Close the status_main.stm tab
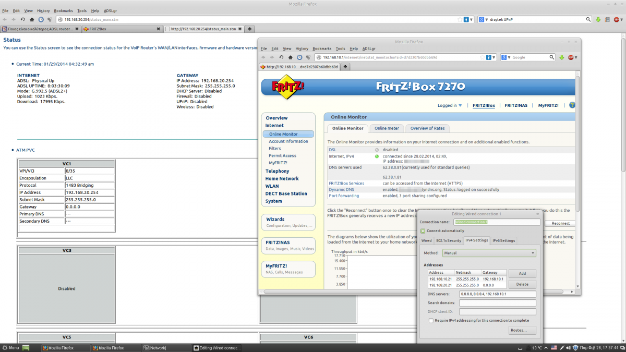The image size is (626, 352). [x=240, y=29]
